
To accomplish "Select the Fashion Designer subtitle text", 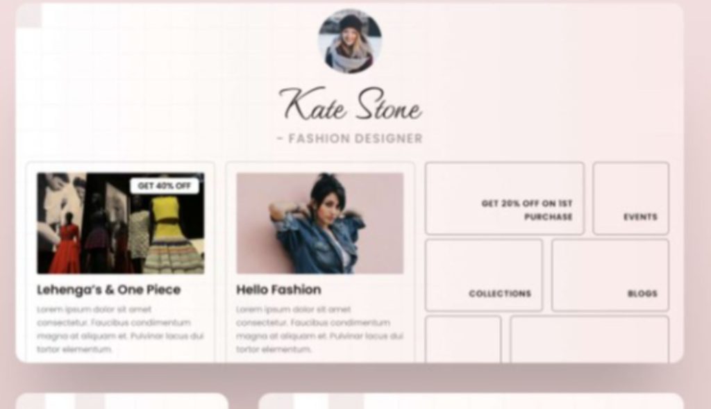I will (x=350, y=138).
